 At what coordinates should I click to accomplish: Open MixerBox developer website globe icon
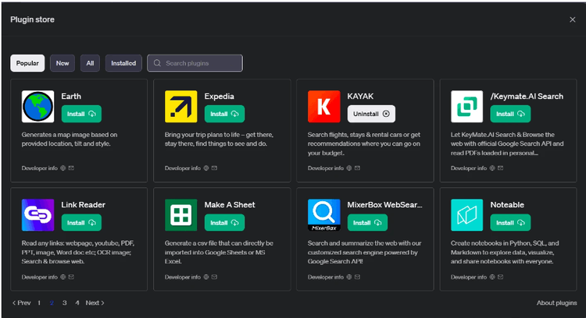click(x=349, y=277)
